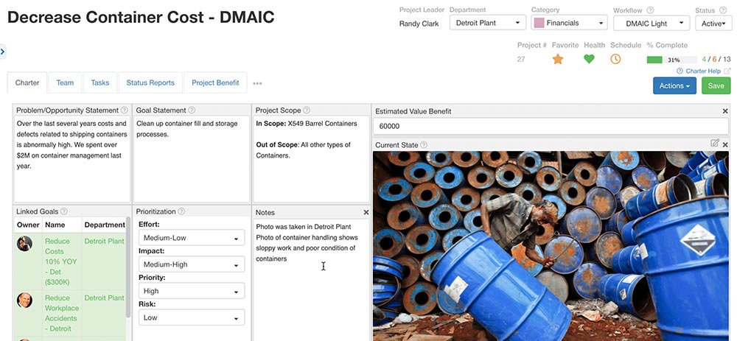Expand the left sidebar chevron
Viewport: 737px width, 341px height.
point(3,52)
